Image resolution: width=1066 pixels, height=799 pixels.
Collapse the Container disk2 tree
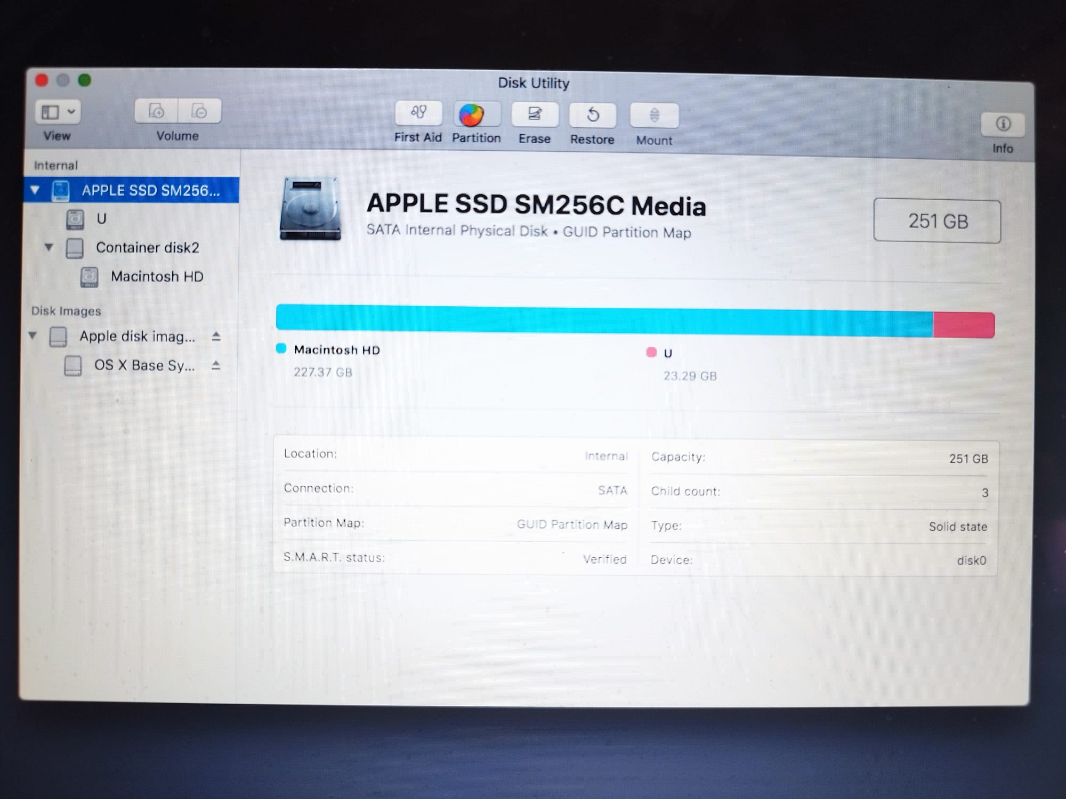coord(49,247)
